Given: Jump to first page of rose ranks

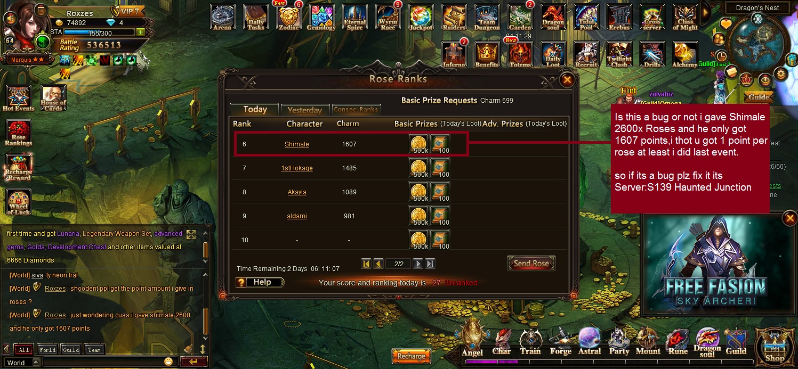Looking at the screenshot, I should pos(366,264).
